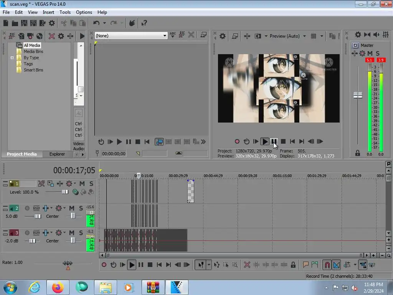This screenshot has height=295, width=393.
Task: Open Firefox from the Windows taskbar
Action: pos(58,287)
